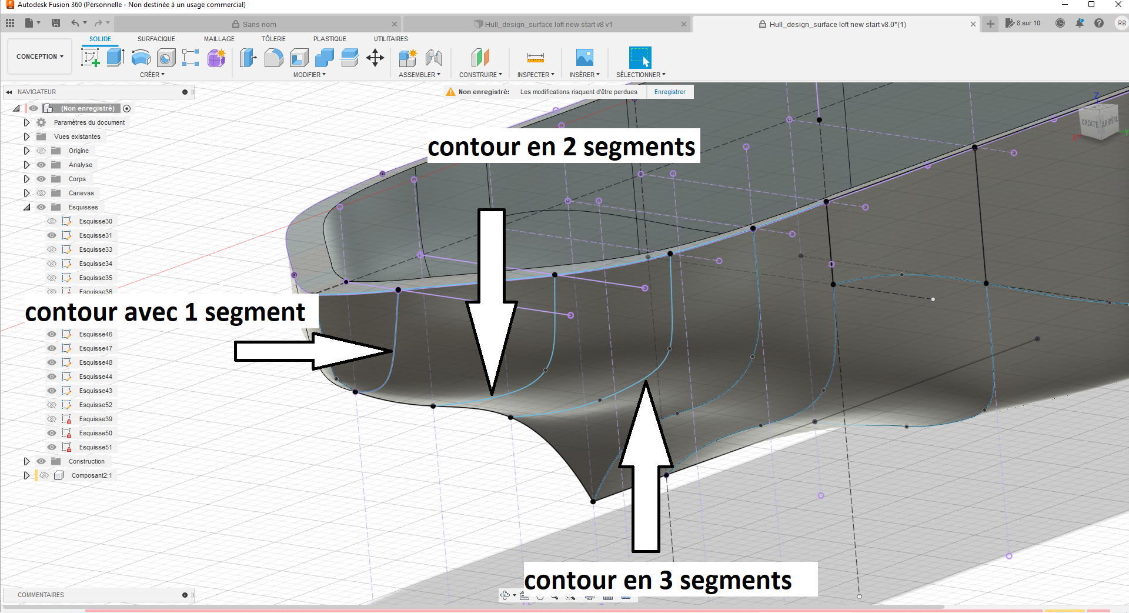Open the data panel grid icon
The height and width of the screenshot is (613, 1129).
(x=10, y=23)
